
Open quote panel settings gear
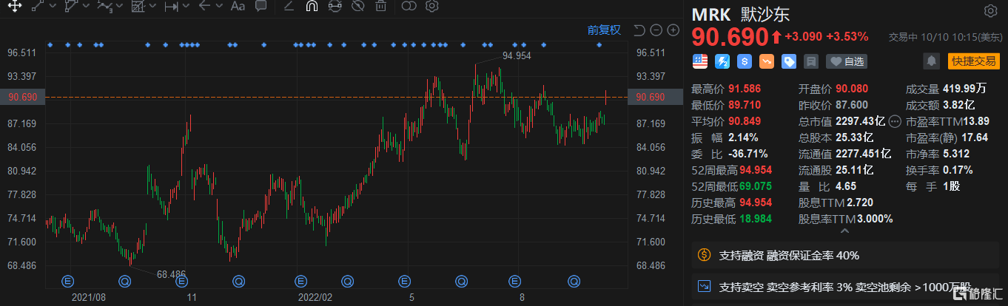(990, 11)
